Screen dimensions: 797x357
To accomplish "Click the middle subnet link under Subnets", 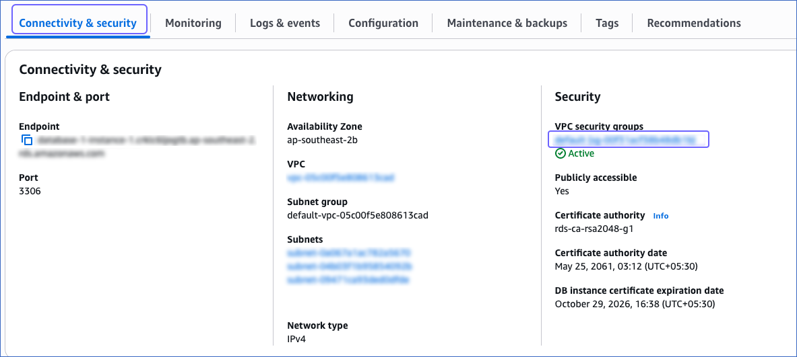I will [349, 266].
